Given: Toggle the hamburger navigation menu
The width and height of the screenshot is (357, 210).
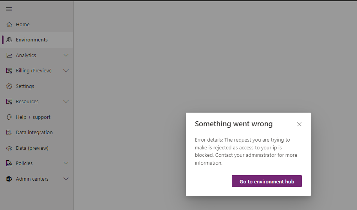Looking at the screenshot, I should tap(9, 9).
